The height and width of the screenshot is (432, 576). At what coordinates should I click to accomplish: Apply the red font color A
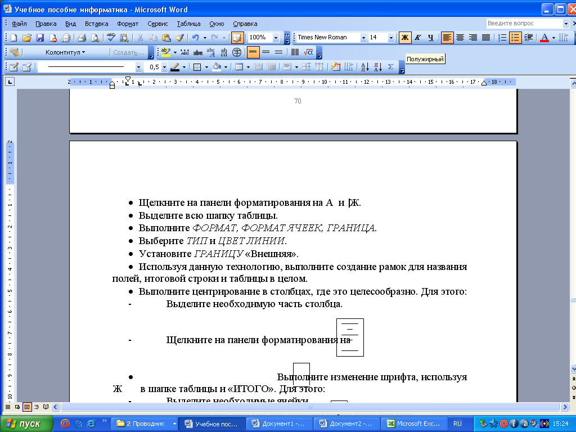pyautogui.click(x=544, y=38)
